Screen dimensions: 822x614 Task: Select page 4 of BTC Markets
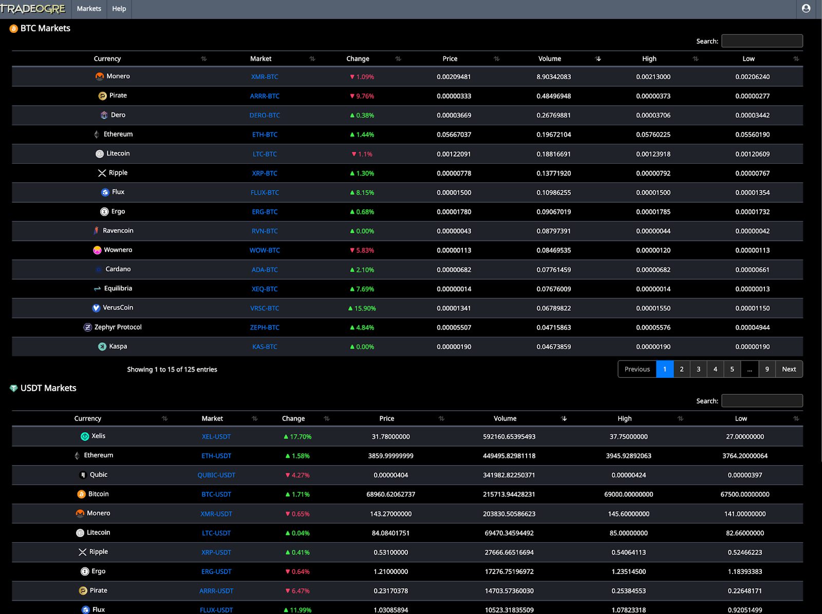coord(715,369)
